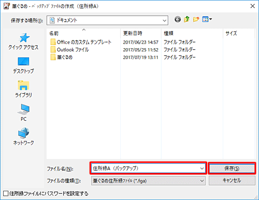This screenshot has height=200, width=259.
Task: Go up one folder level icon
Action: point(186,19)
